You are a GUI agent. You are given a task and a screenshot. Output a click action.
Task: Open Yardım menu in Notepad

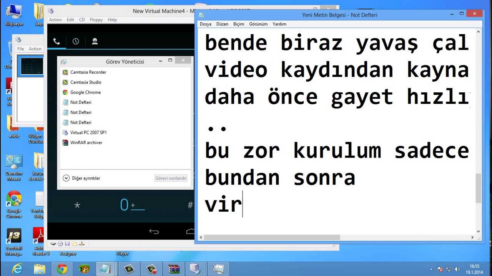[279, 24]
